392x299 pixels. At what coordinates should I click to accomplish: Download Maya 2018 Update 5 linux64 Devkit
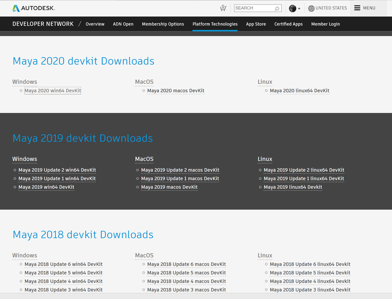pos(310,273)
